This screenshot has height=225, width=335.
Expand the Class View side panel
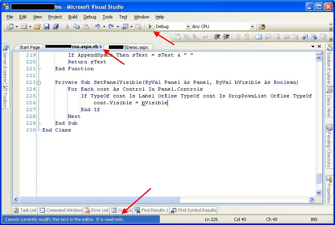click(x=329, y=102)
